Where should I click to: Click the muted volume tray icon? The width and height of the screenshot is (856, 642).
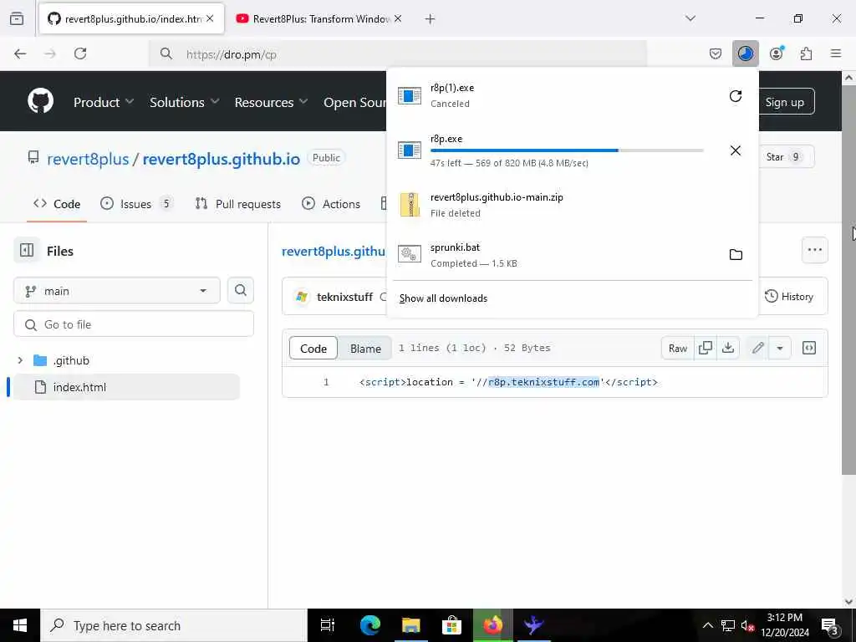747,626
